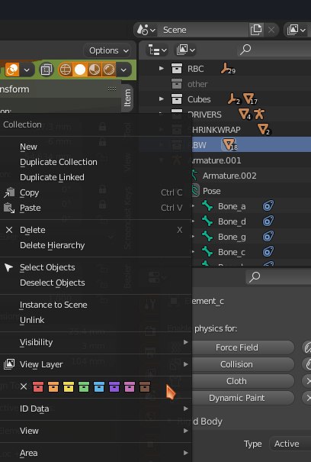Toggle solid viewport shading

[80, 69]
